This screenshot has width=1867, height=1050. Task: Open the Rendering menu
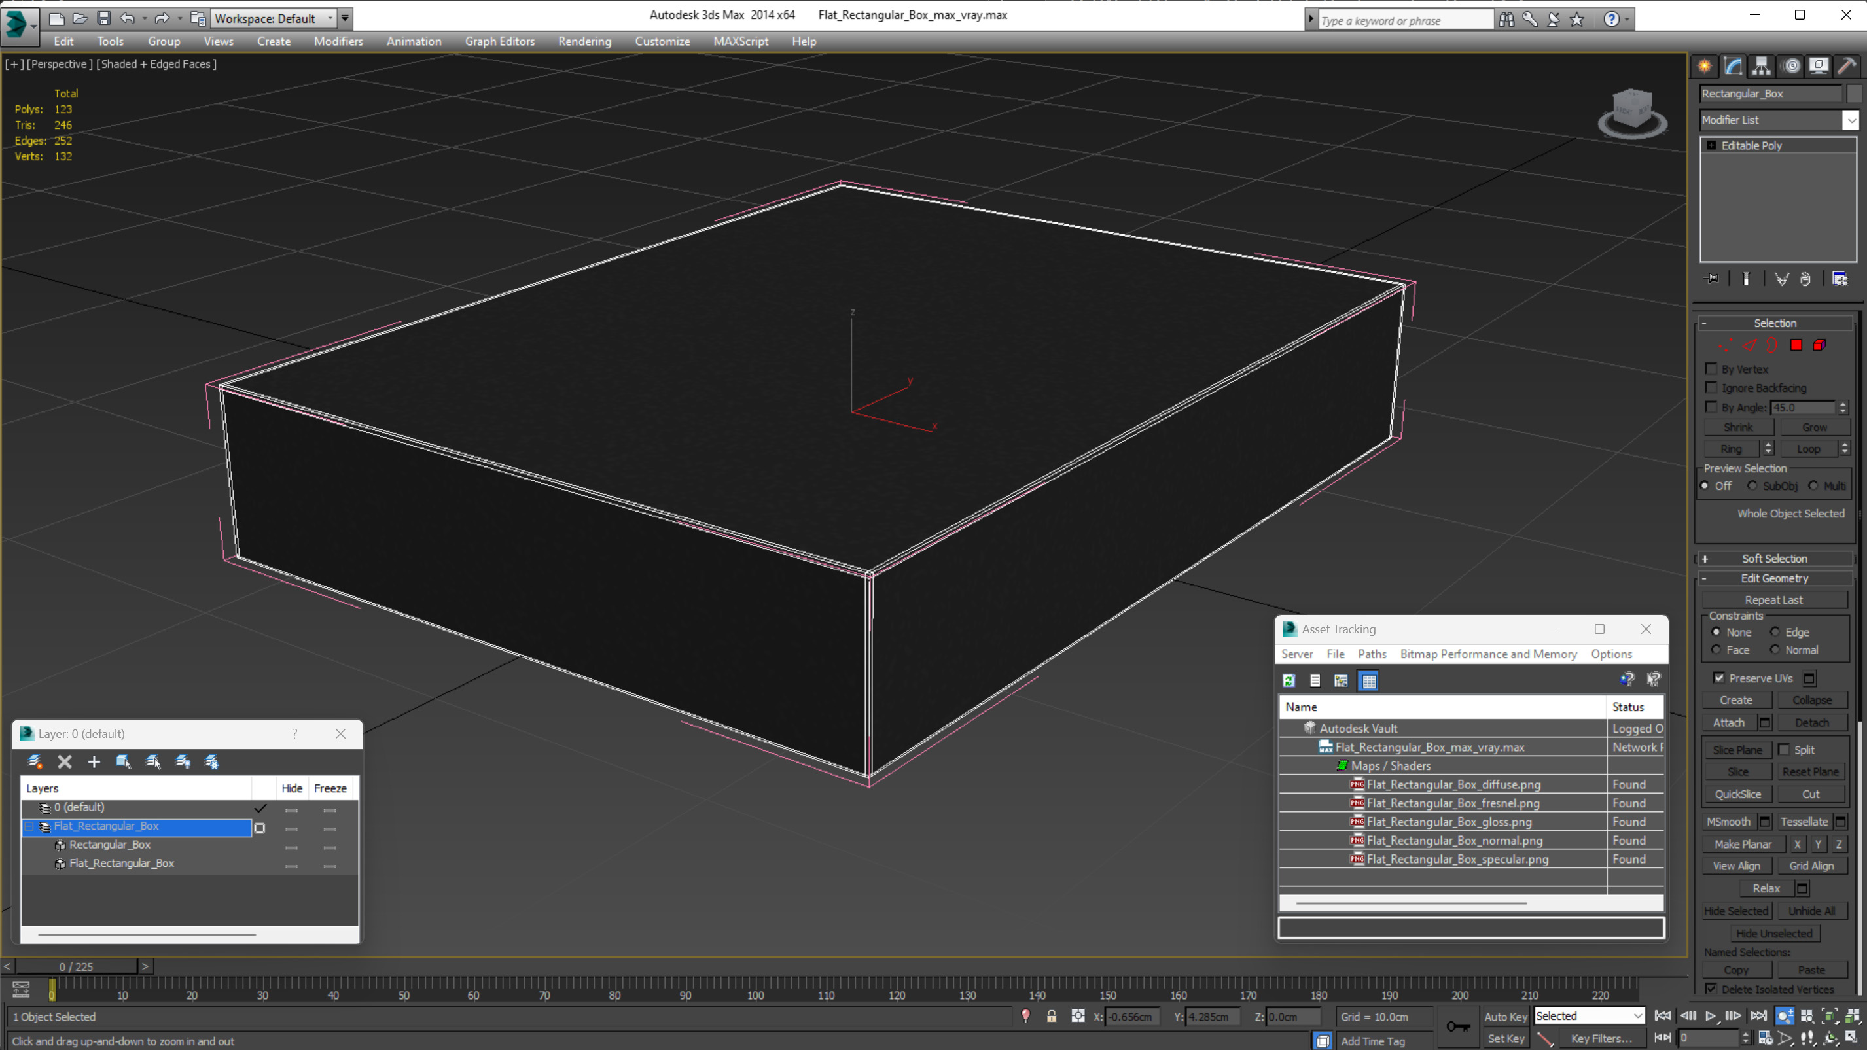[584, 41]
